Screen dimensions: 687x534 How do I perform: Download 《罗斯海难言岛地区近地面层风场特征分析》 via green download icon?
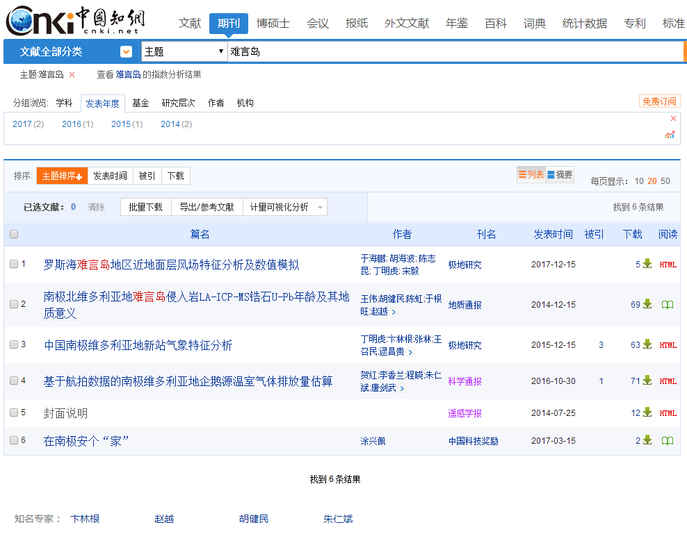coord(647,265)
